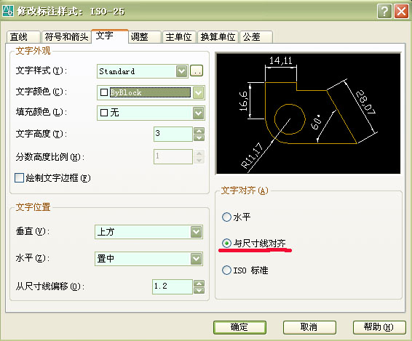Select the ISO 标准 radio button
Image resolution: width=412 pixels, height=341 pixels.
[226, 270]
